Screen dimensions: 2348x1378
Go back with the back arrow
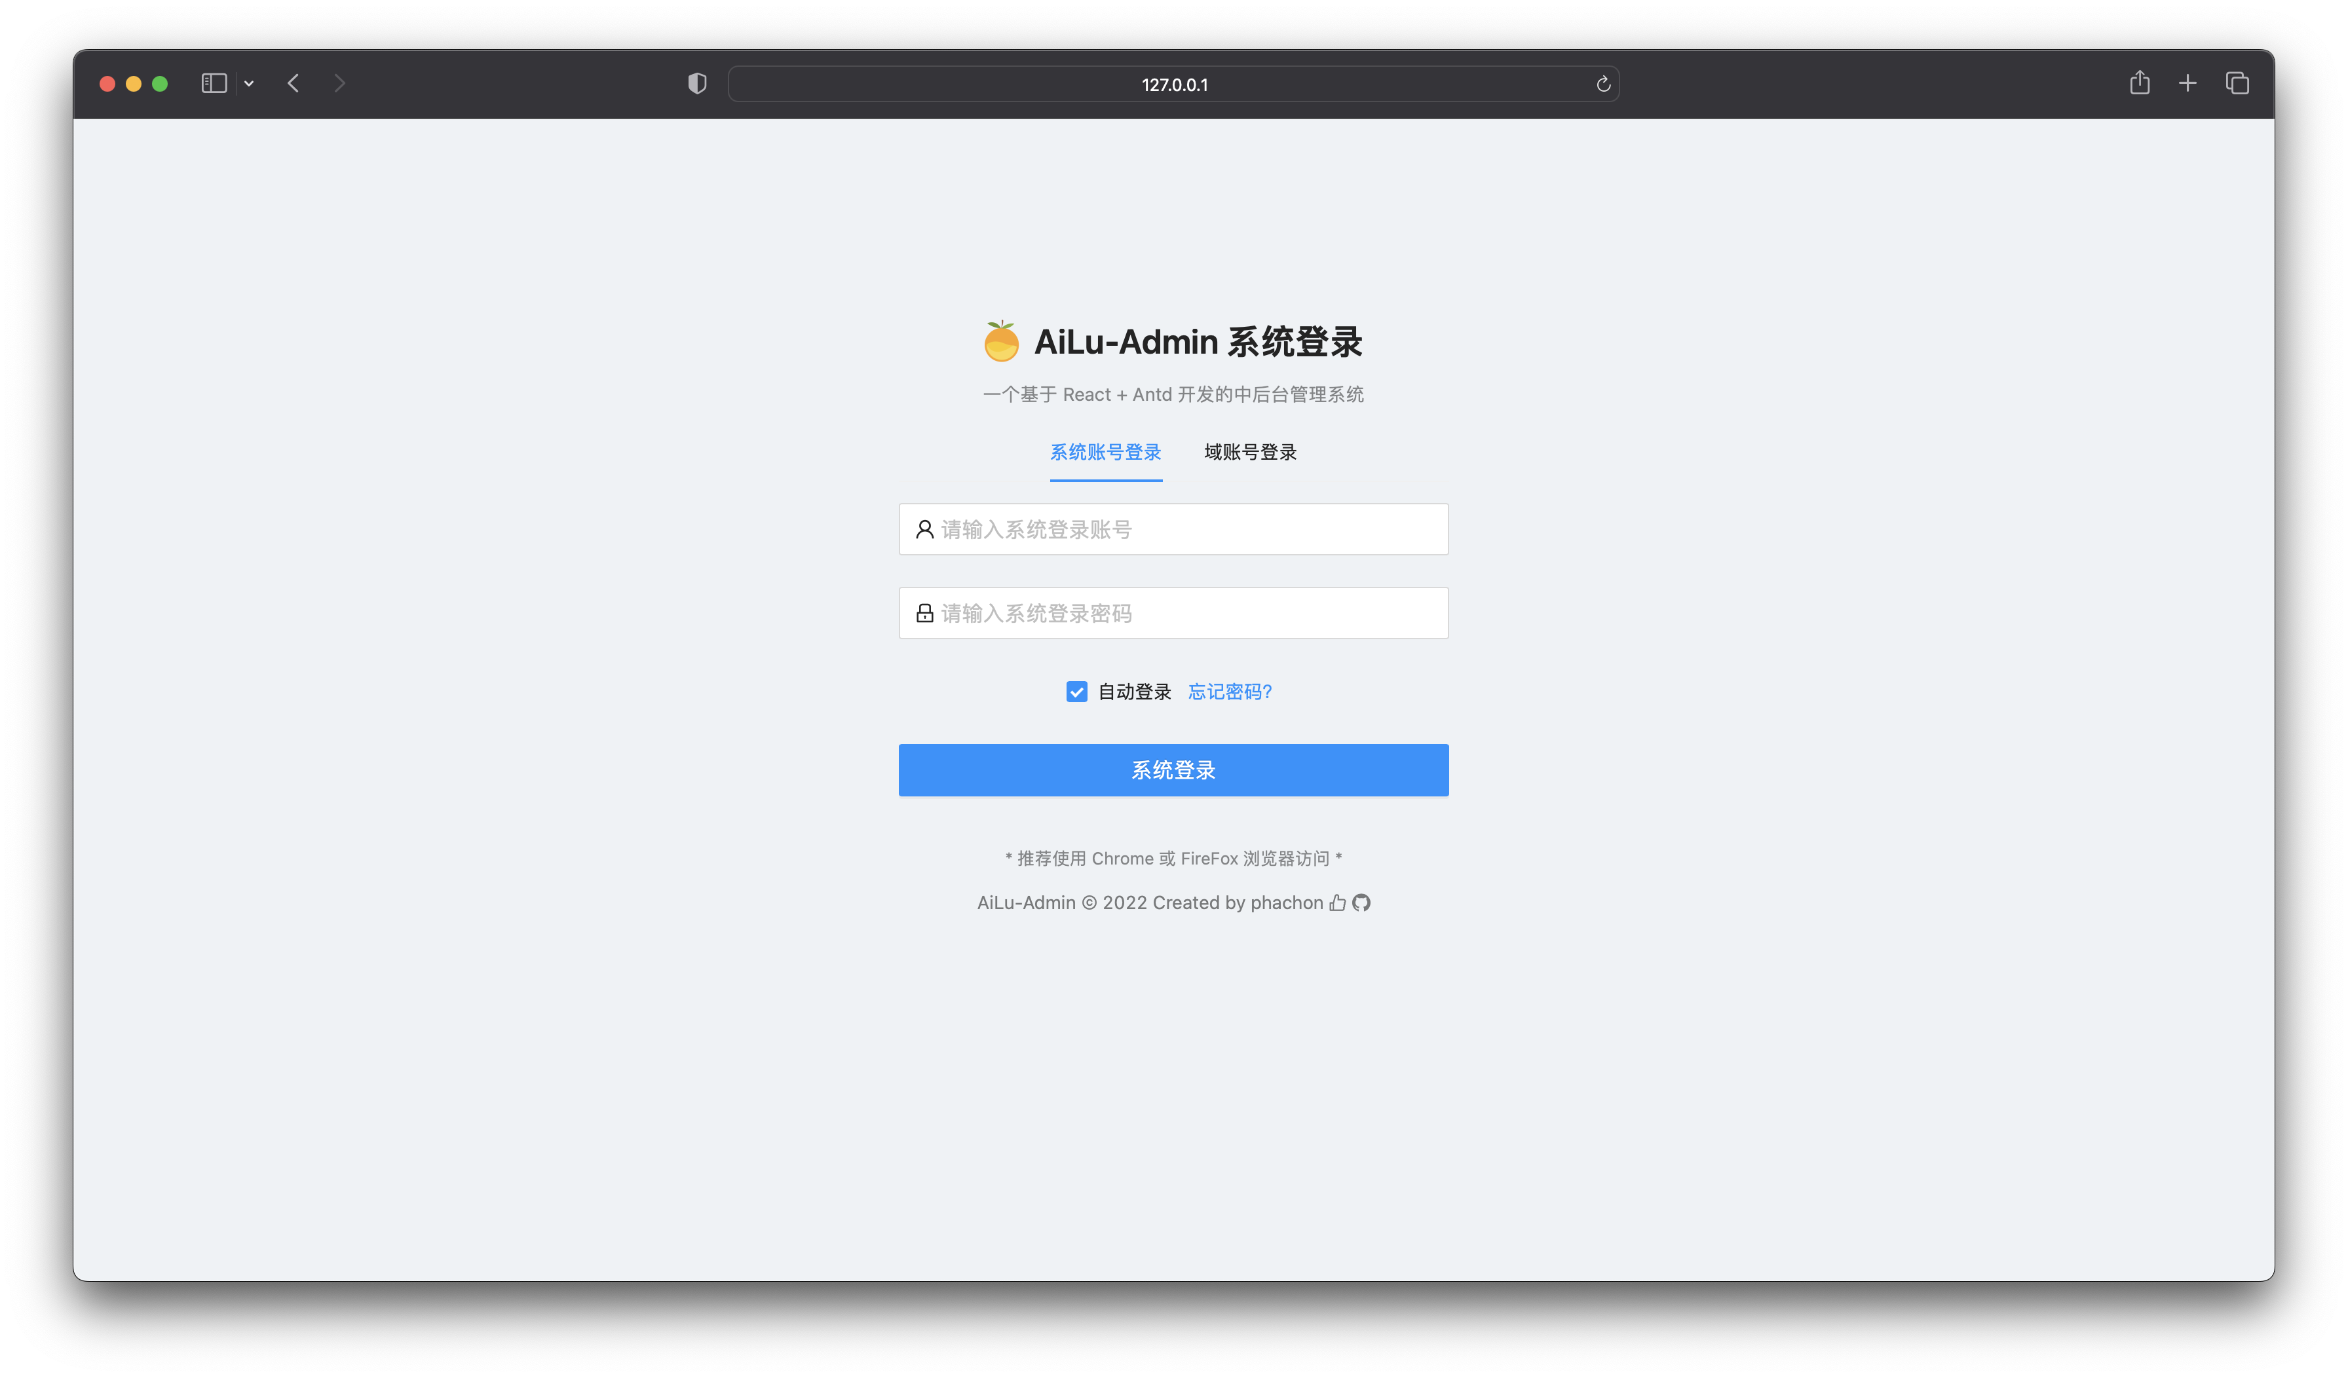click(293, 83)
